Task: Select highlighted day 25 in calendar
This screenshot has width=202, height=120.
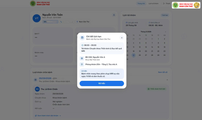Action: (x=133, y=55)
